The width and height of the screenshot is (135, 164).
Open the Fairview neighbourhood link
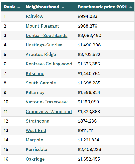[x=34, y=16]
